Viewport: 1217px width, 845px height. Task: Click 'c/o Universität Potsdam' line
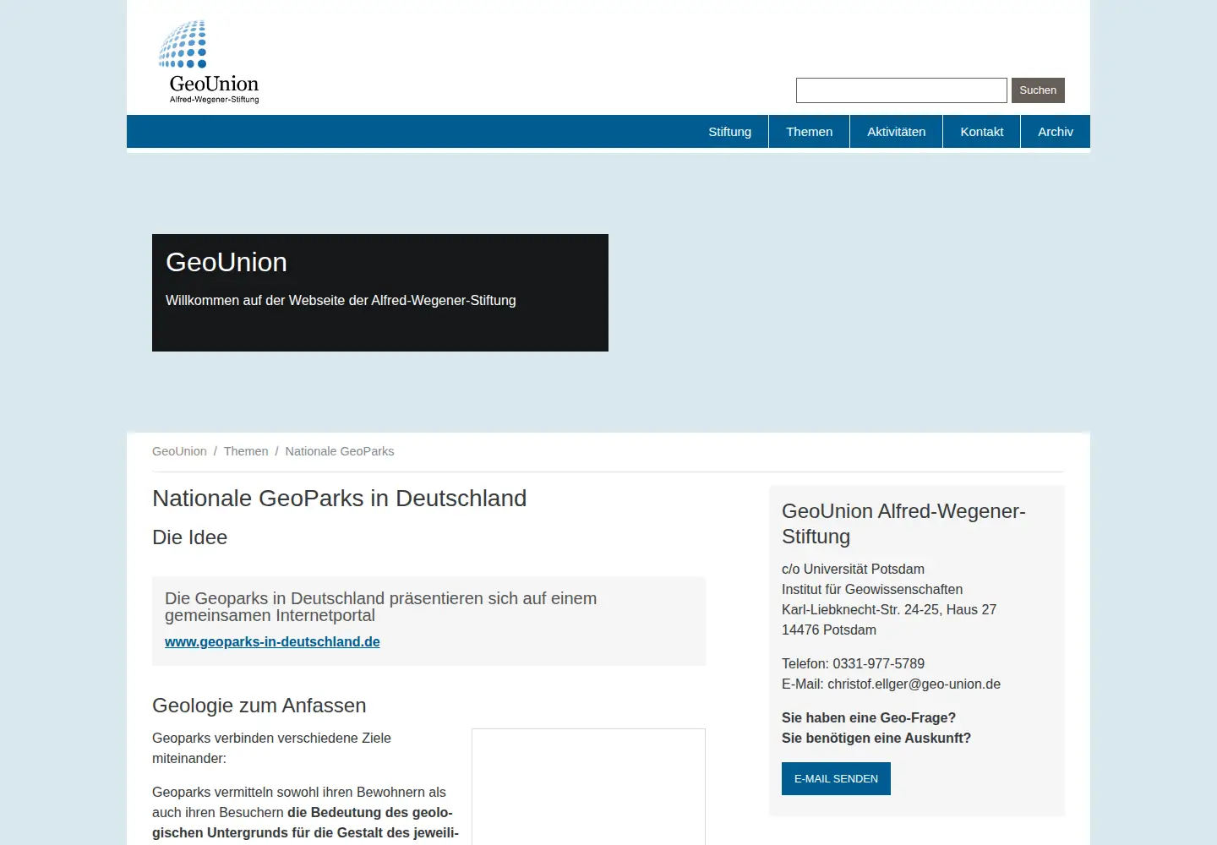(x=853, y=570)
